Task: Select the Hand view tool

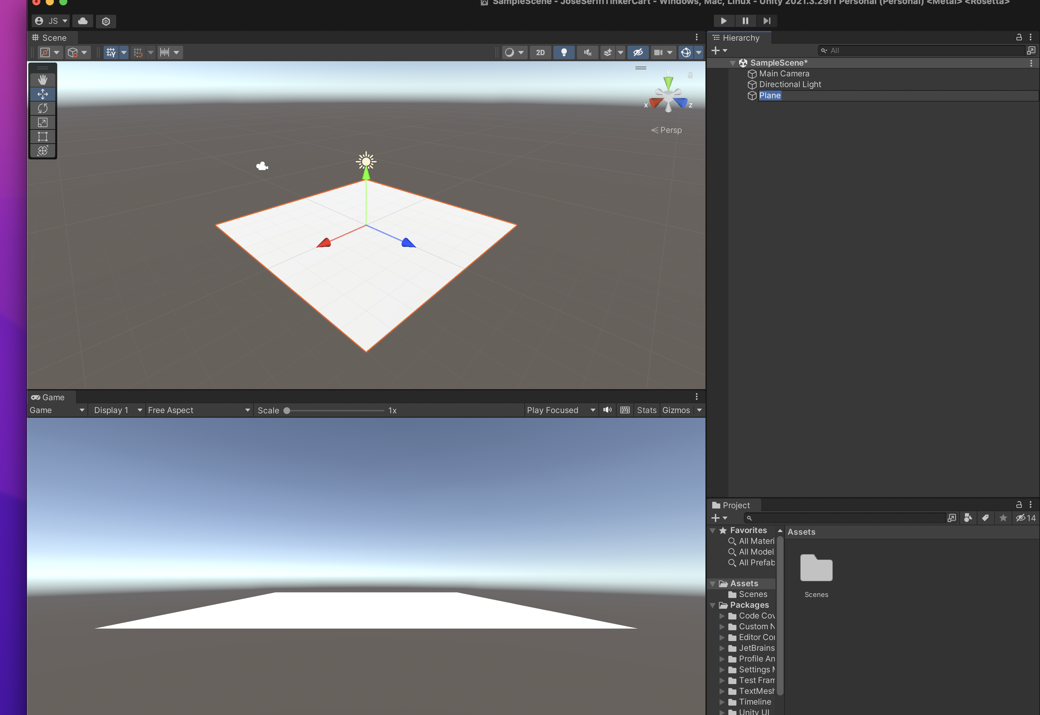Action: [43, 80]
